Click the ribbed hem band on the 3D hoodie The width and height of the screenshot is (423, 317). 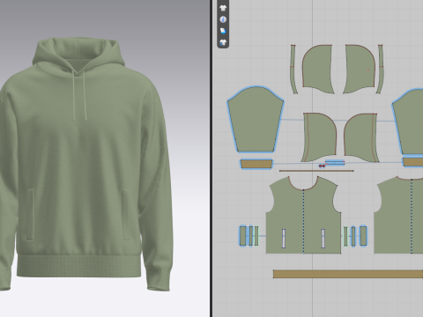point(78,266)
